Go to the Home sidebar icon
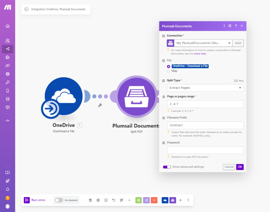Image resolution: width=270 pixels, height=212 pixels. (7, 26)
